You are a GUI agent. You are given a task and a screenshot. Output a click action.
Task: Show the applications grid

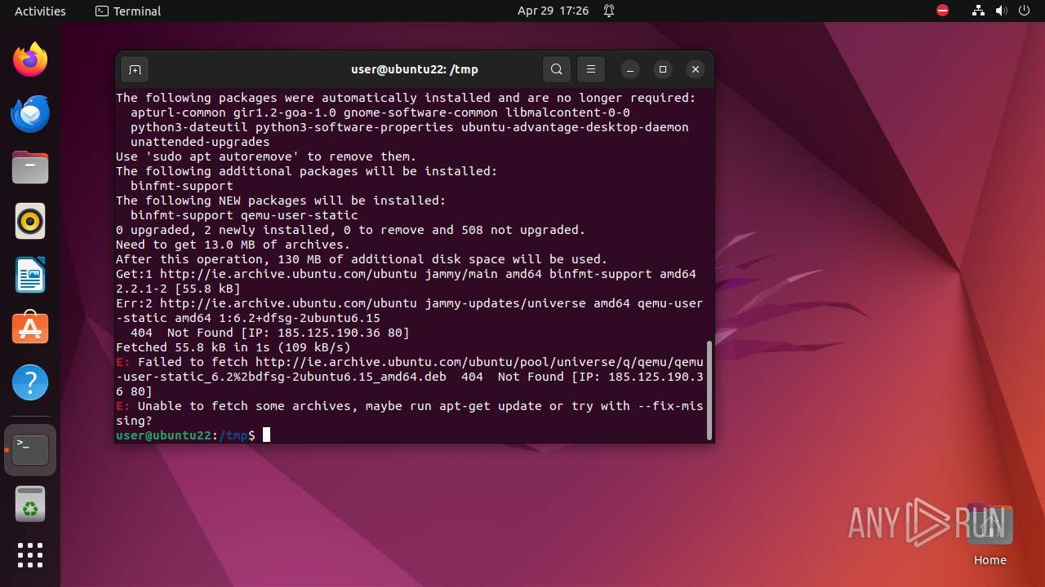click(x=30, y=555)
